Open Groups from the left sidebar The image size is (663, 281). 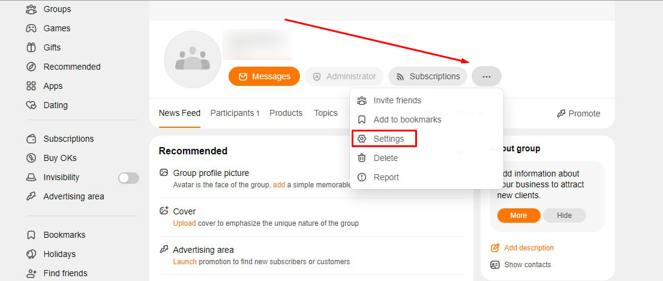pyautogui.click(x=48, y=9)
